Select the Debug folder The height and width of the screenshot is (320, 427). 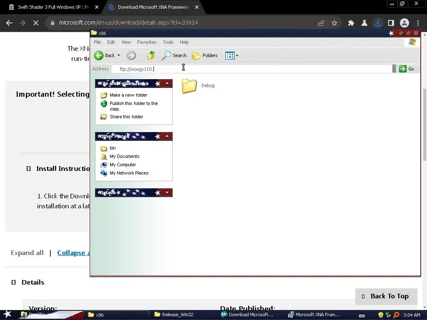[198, 86]
